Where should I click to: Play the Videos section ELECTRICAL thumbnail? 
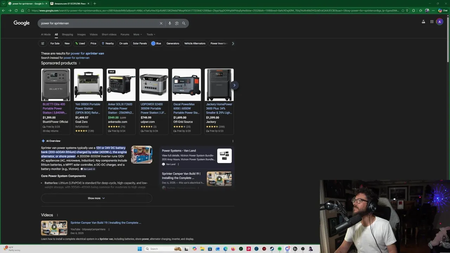click(x=54, y=228)
